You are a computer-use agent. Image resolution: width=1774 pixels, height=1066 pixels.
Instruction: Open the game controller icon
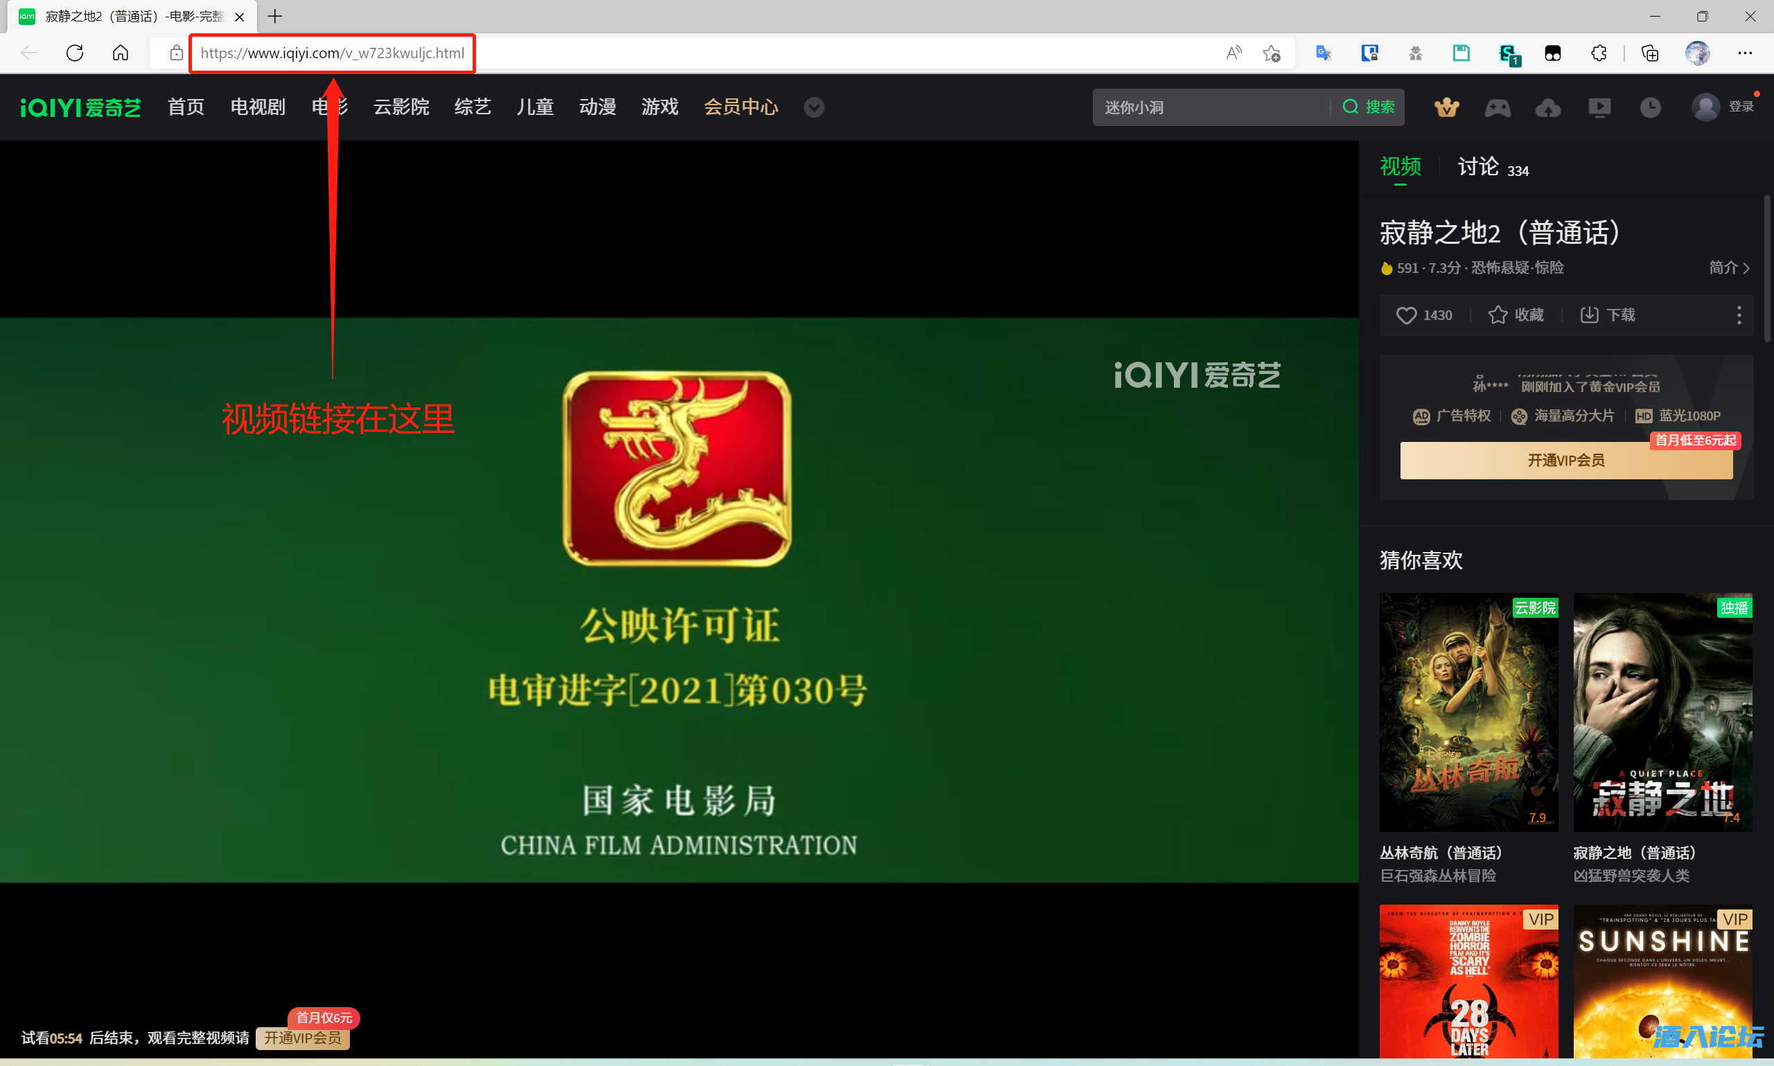coord(1498,108)
